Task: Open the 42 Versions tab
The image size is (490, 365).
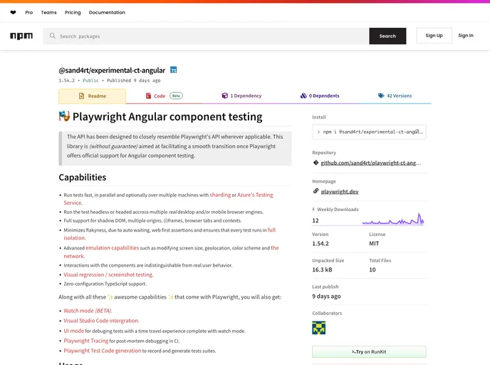Action: click(395, 96)
